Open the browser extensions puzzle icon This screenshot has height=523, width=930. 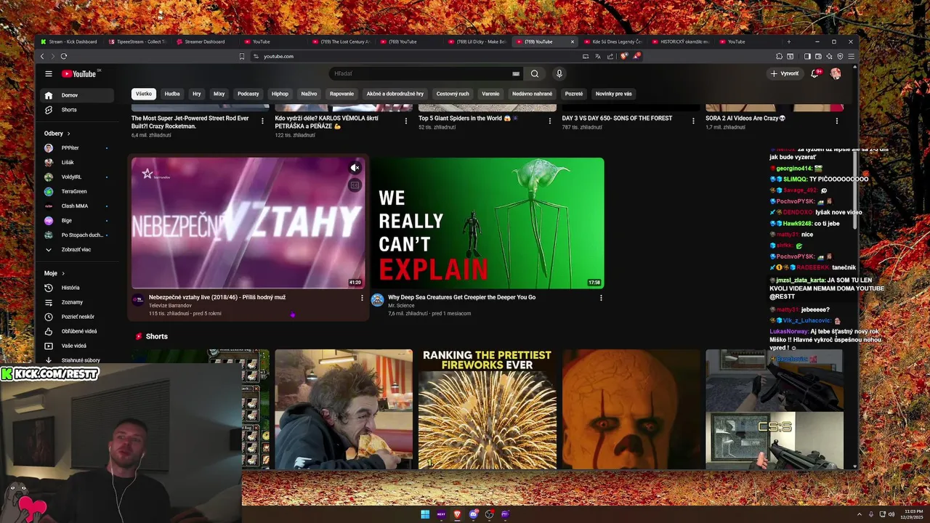780,56
